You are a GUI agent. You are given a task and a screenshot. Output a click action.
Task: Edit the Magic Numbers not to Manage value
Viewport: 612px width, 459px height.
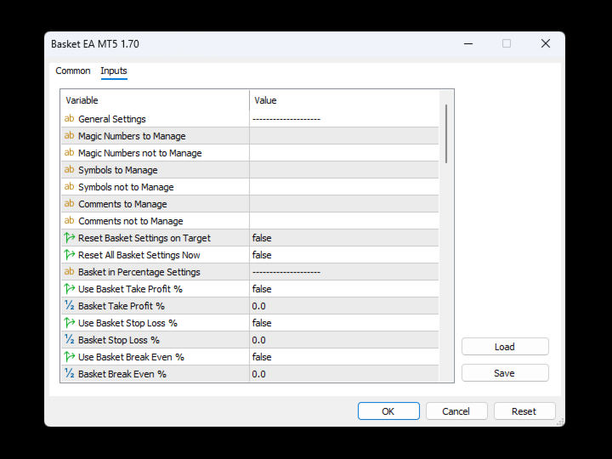[x=344, y=153]
